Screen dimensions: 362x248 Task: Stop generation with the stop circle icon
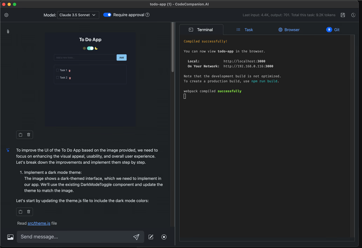pyautogui.click(x=164, y=237)
